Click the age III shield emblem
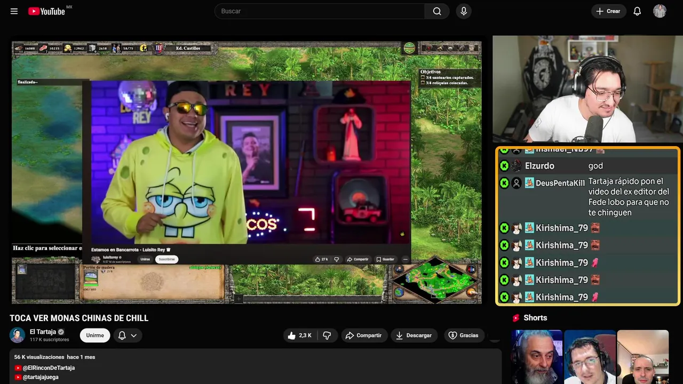The width and height of the screenshot is (683, 384). (159, 48)
